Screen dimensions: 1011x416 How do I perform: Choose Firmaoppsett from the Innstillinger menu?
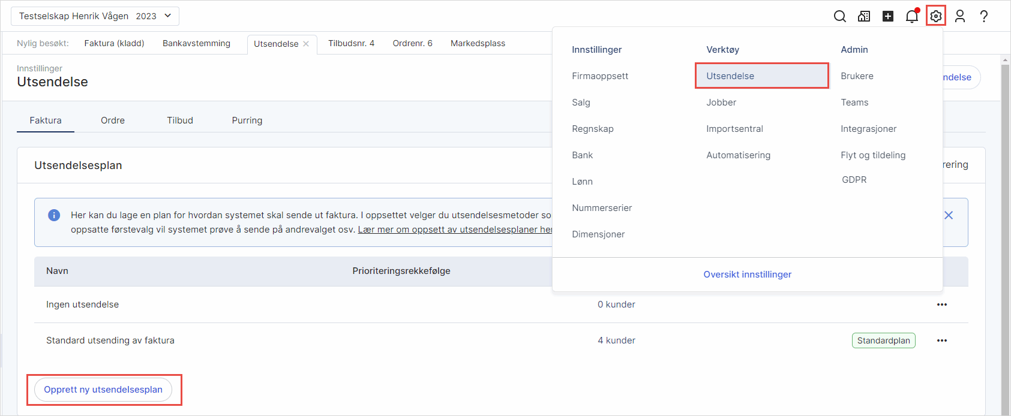coord(600,76)
